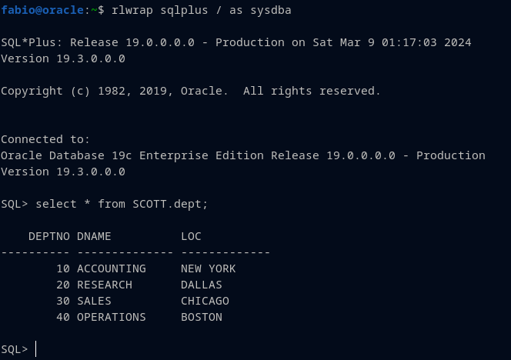
Task: Click department number 10
Action: pos(63,268)
